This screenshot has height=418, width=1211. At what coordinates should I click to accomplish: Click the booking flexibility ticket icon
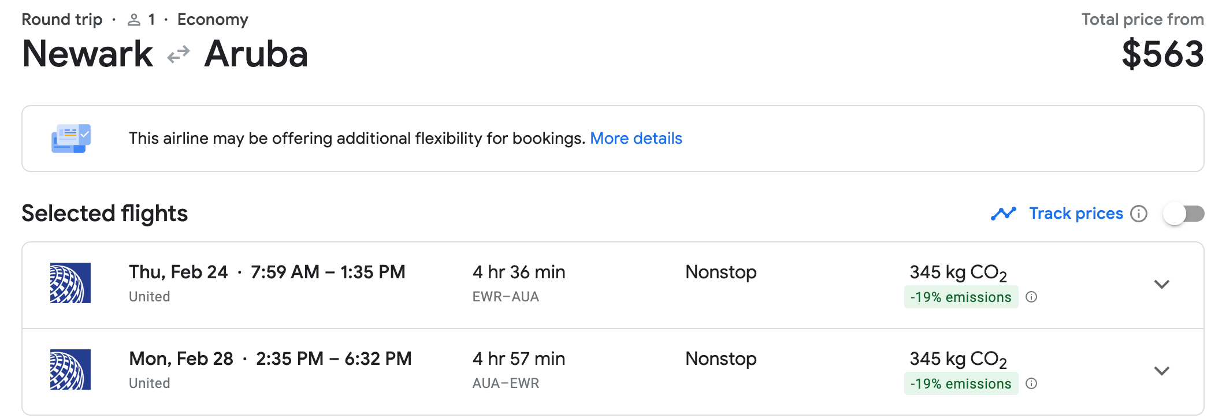click(x=71, y=139)
